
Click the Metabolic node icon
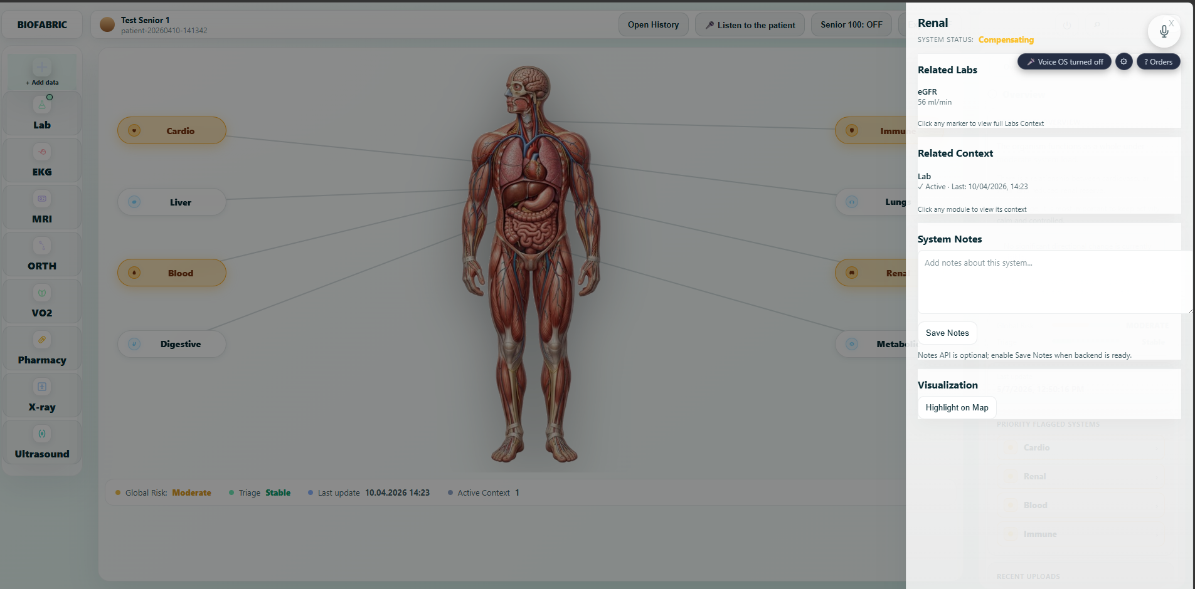point(852,344)
